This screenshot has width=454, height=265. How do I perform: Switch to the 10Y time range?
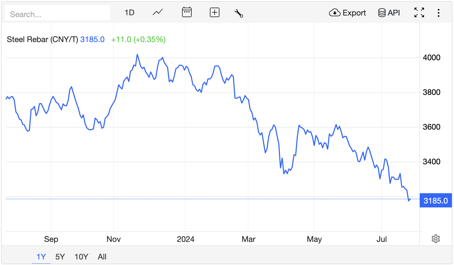[x=81, y=257]
